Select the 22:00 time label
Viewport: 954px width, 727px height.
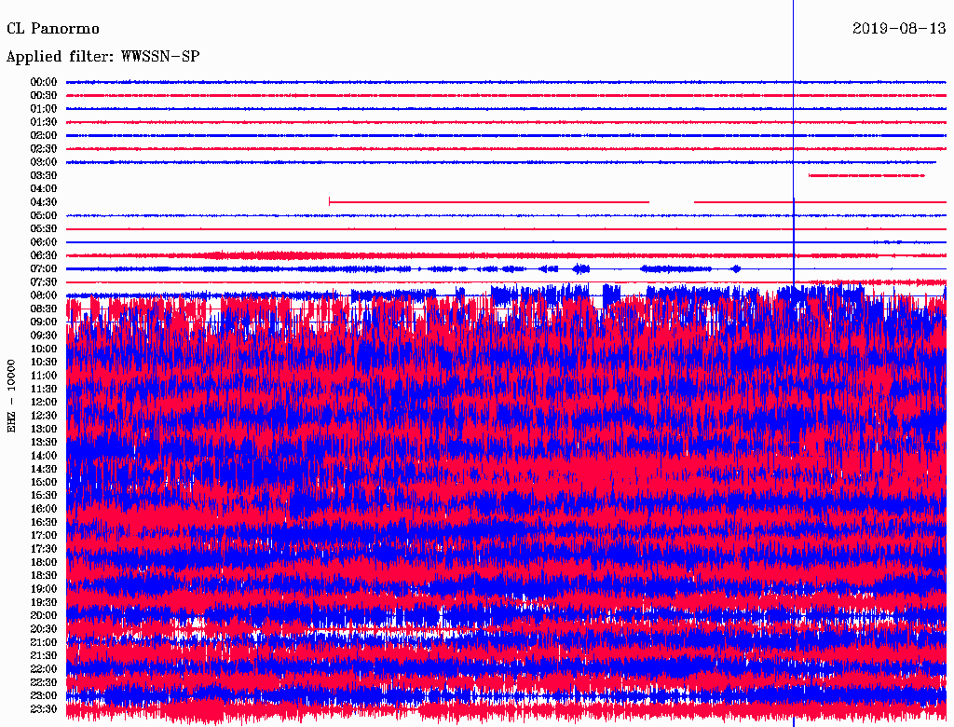coord(44,669)
